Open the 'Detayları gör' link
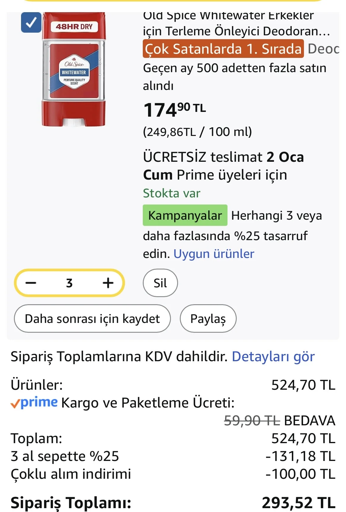The image size is (346, 512). 273,356
